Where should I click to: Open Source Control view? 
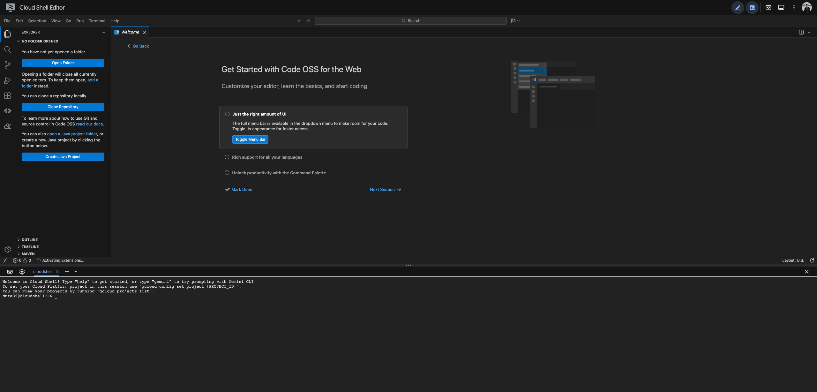coord(7,65)
